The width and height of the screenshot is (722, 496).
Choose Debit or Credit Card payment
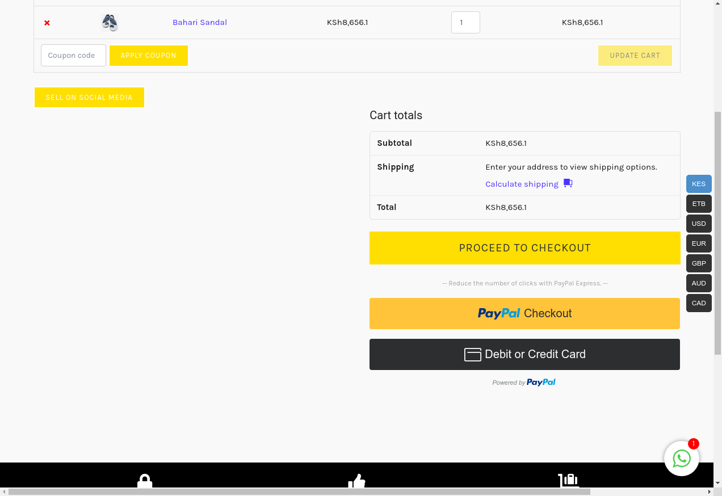524,354
